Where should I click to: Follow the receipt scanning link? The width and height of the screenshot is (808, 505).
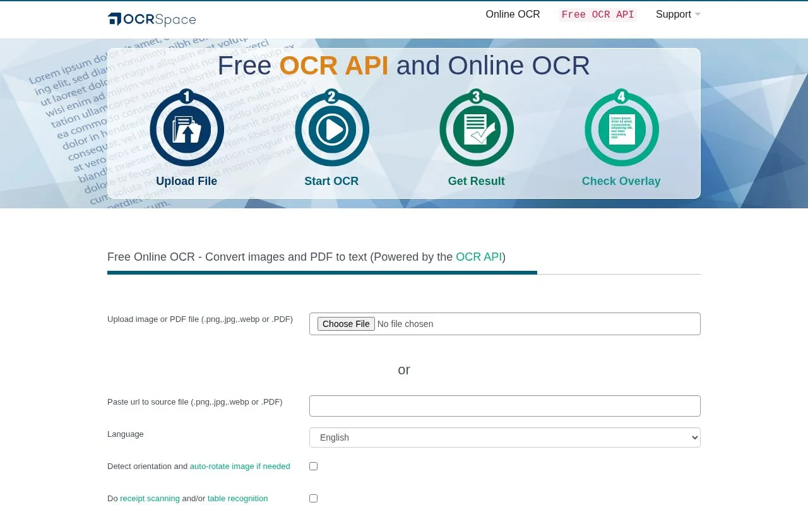(150, 499)
